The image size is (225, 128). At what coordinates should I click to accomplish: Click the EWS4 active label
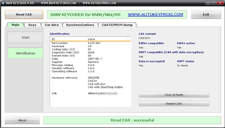(x=186, y=43)
